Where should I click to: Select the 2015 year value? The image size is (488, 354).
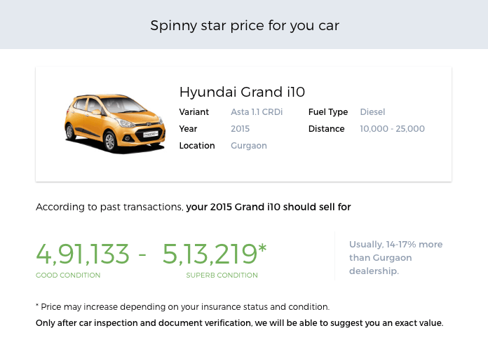pyautogui.click(x=240, y=129)
